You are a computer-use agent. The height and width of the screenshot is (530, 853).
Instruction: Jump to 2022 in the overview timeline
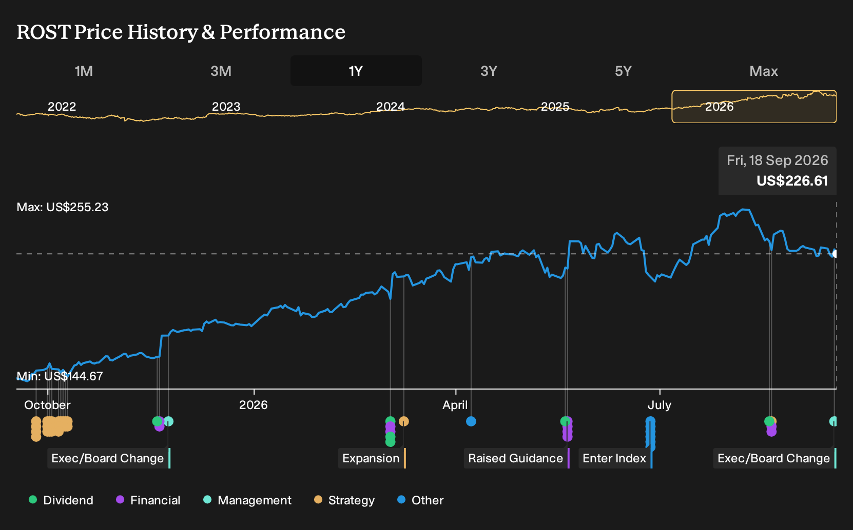[x=62, y=107]
